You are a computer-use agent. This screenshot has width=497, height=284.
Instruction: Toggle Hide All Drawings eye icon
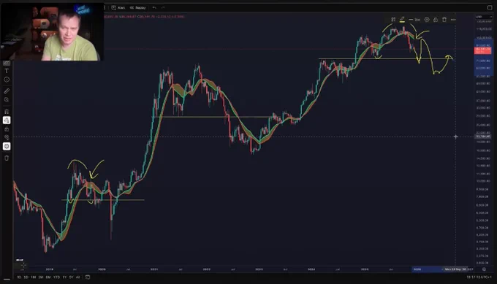(7, 137)
